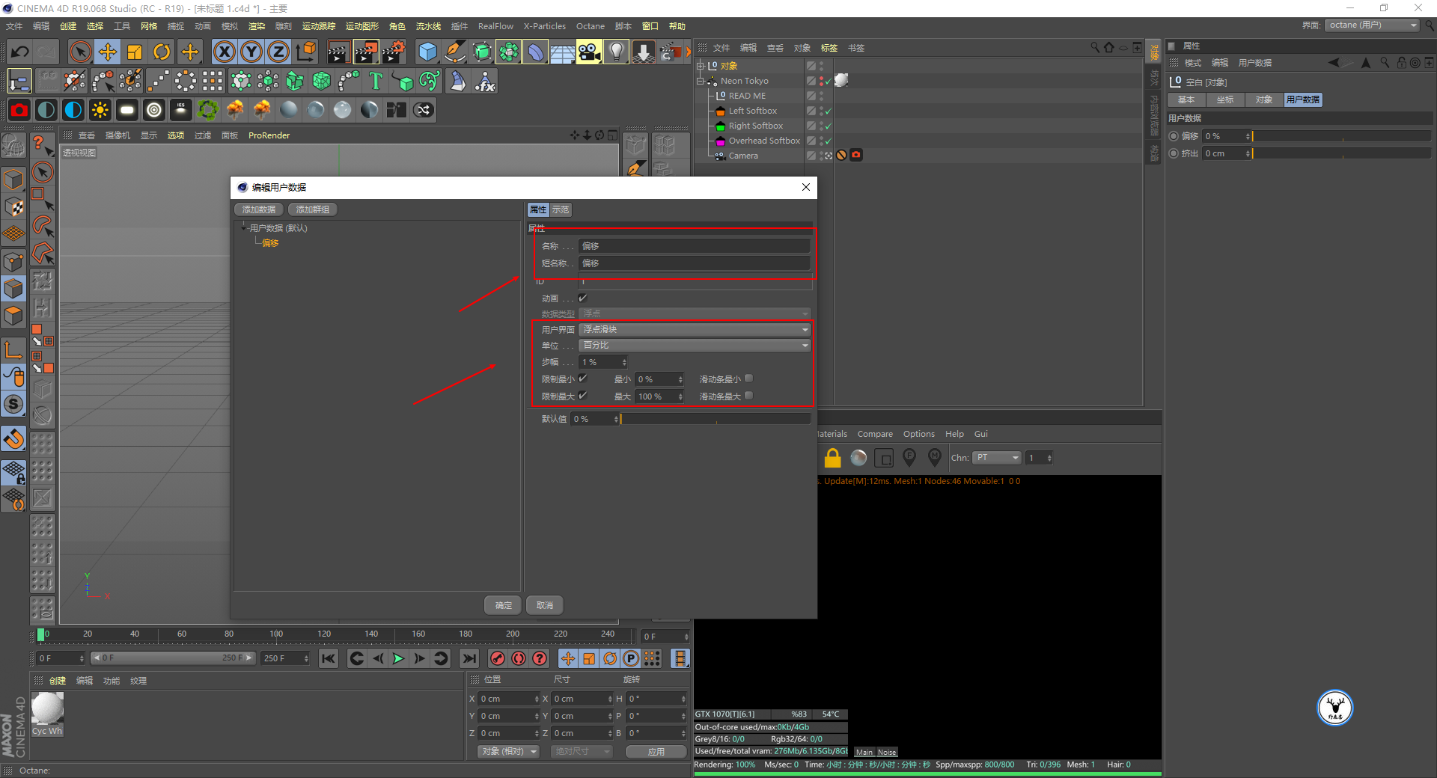Viewport: 1437px width, 778px height.
Task: Toggle the 动画 checkbox in user data dialog
Action: coord(583,298)
